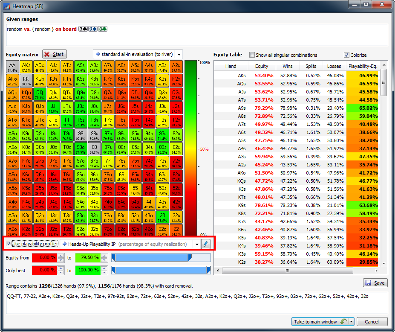
Task: Select the AKs cell in equity matrix
Action: (x=26, y=67)
